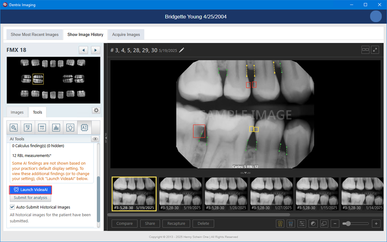This screenshot has height=242, width=387.
Task: Open image adjustment sliders icon
Action: (302, 223)
